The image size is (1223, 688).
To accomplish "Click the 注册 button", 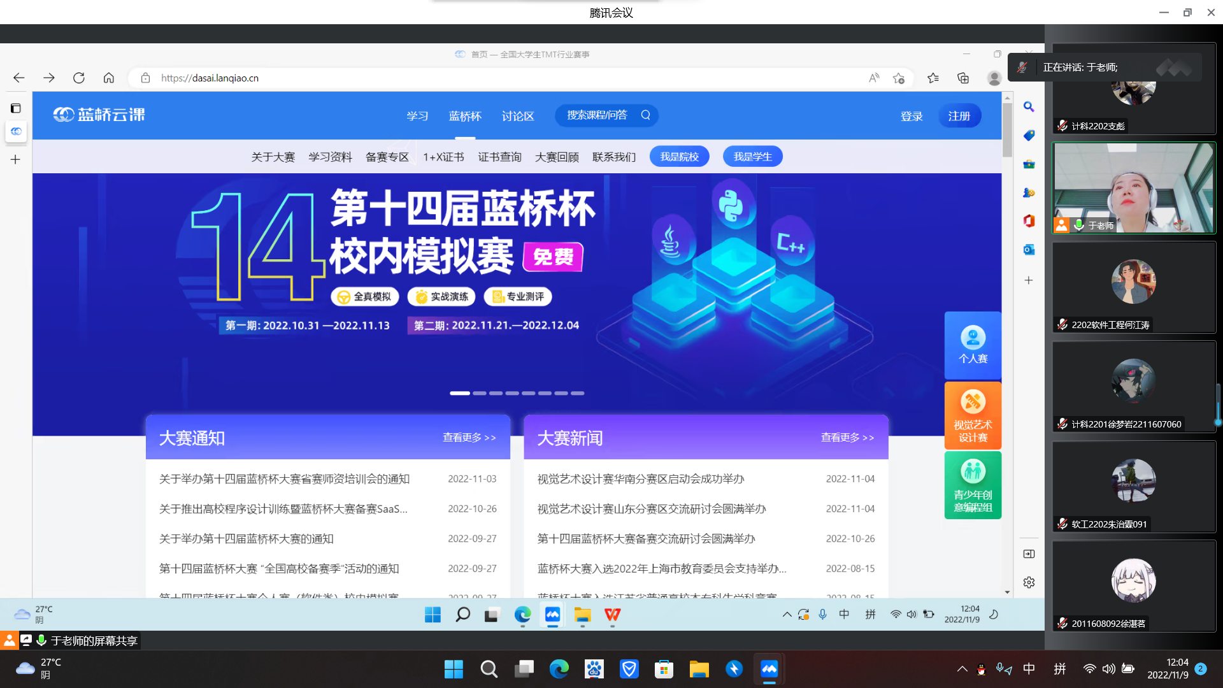I will tap(959, 116).
